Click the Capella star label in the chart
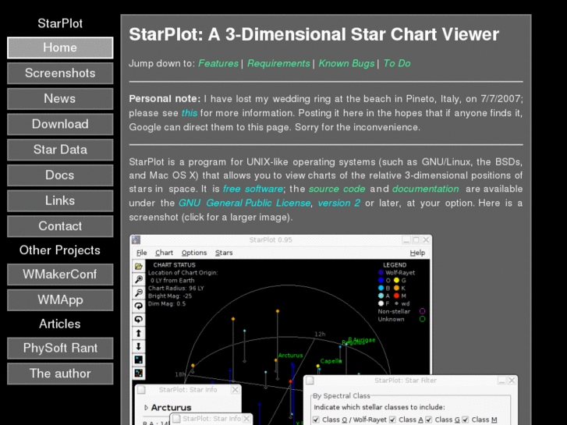567x425 pixels. pyautogui.click(x=331, y=361)
